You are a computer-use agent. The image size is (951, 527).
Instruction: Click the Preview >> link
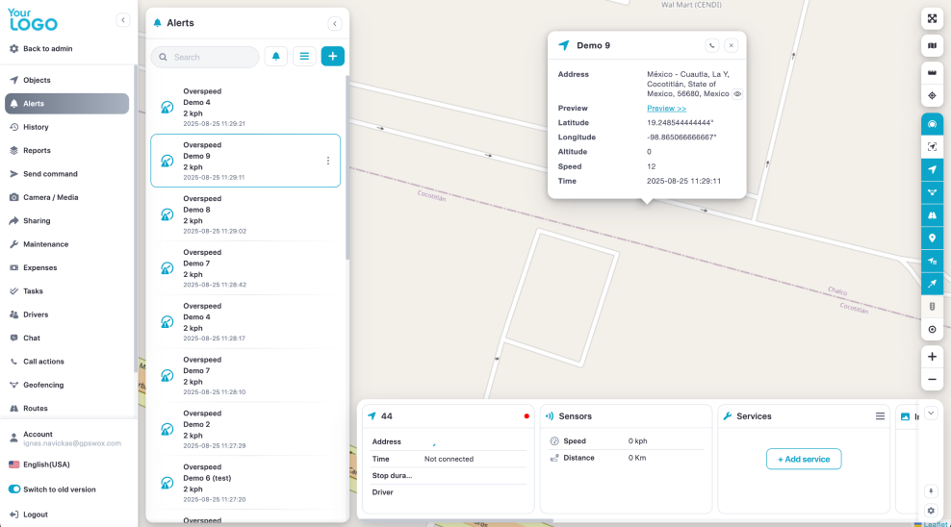tap(666, 109)
